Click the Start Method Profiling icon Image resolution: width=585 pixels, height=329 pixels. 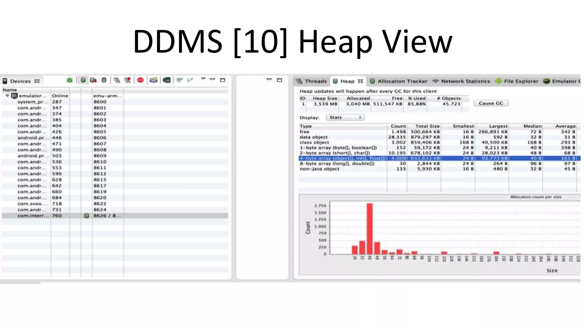[x=127, y=80]
